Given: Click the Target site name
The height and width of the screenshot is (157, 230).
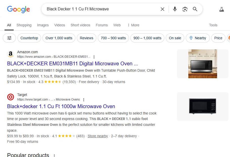Looking at the screenshot, I should [22, 95].
